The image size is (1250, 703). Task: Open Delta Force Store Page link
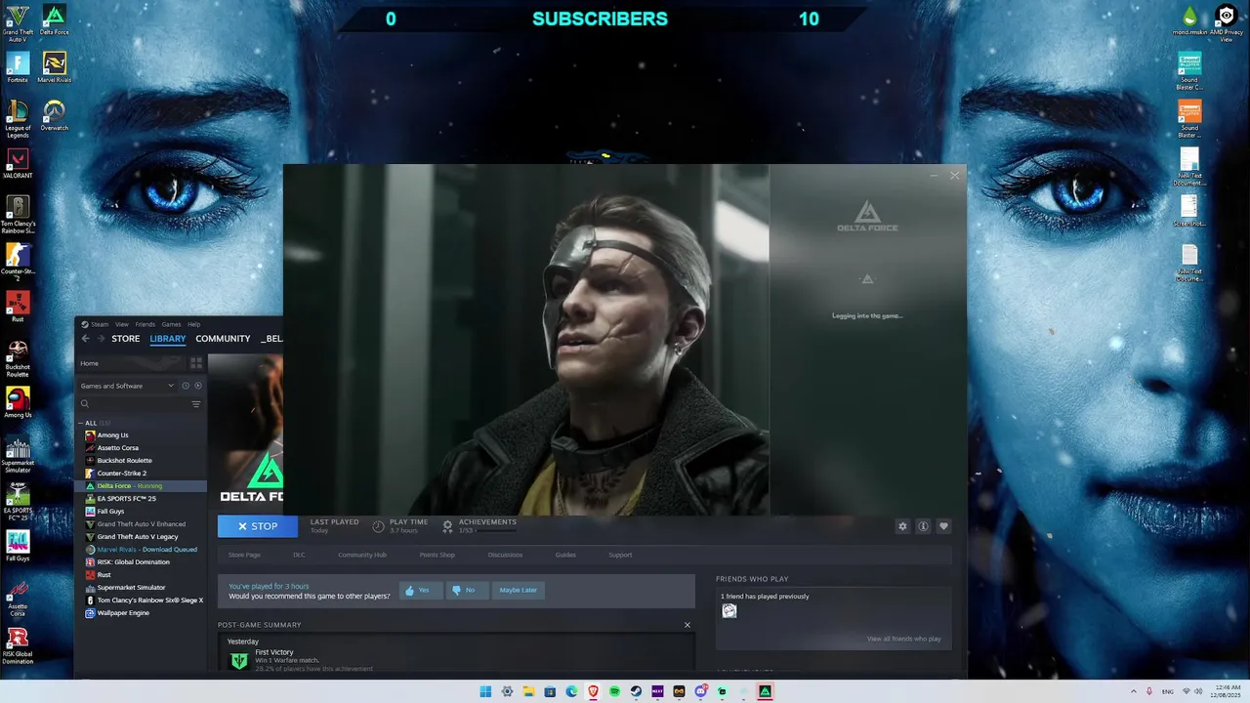(x=244, y=555)
